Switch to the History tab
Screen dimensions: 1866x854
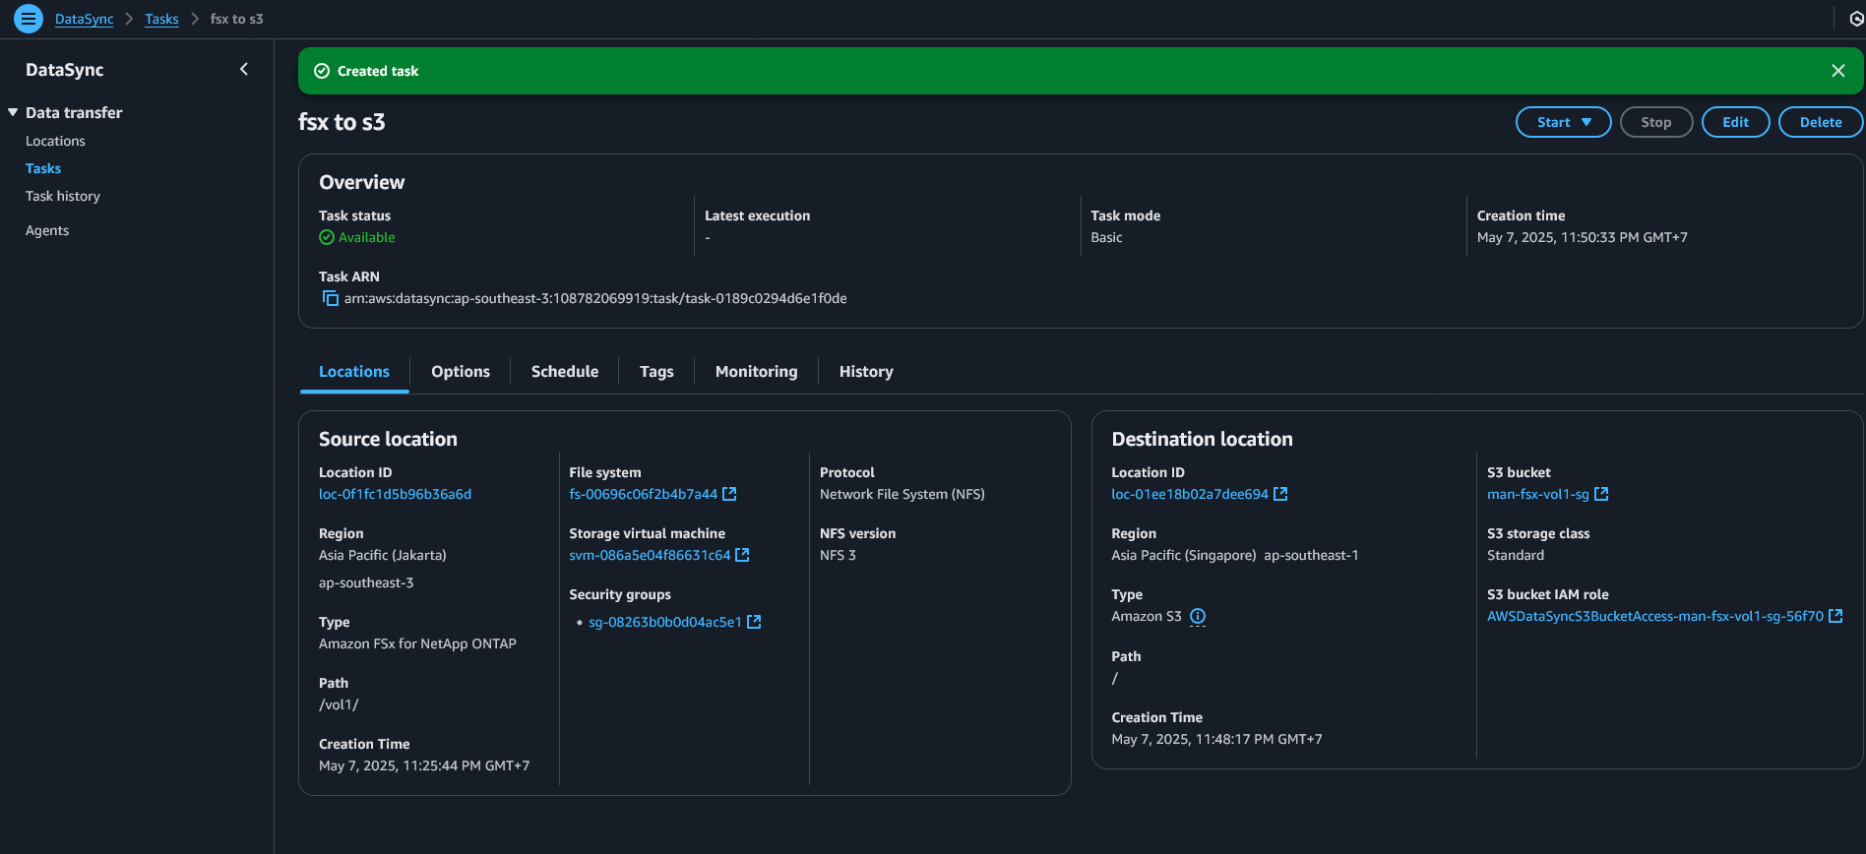866,371
